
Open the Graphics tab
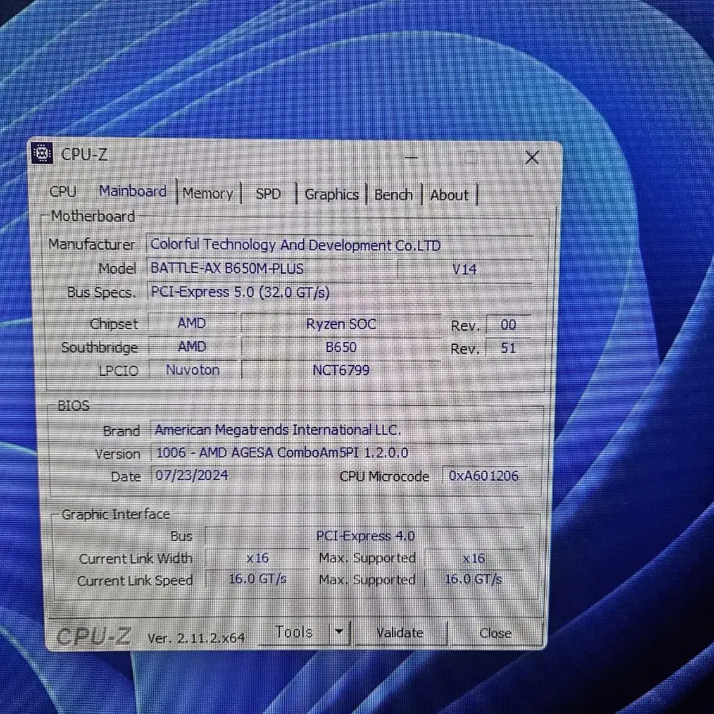coord(332,194)
